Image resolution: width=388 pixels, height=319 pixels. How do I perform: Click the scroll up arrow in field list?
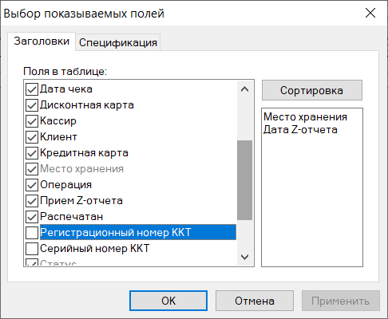coord(244,89)
